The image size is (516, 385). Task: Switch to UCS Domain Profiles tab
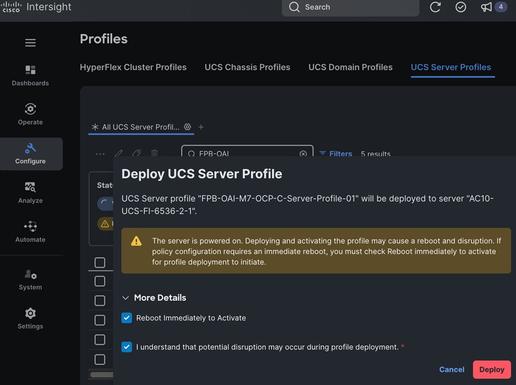point(351,67)
